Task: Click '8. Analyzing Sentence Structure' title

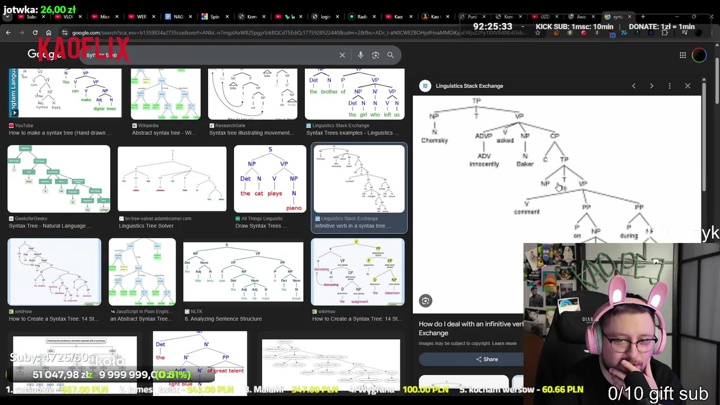Action: [x=223, y=319]
